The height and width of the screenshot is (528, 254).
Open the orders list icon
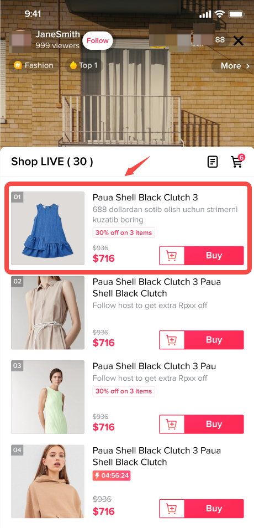tap(213, 162)
